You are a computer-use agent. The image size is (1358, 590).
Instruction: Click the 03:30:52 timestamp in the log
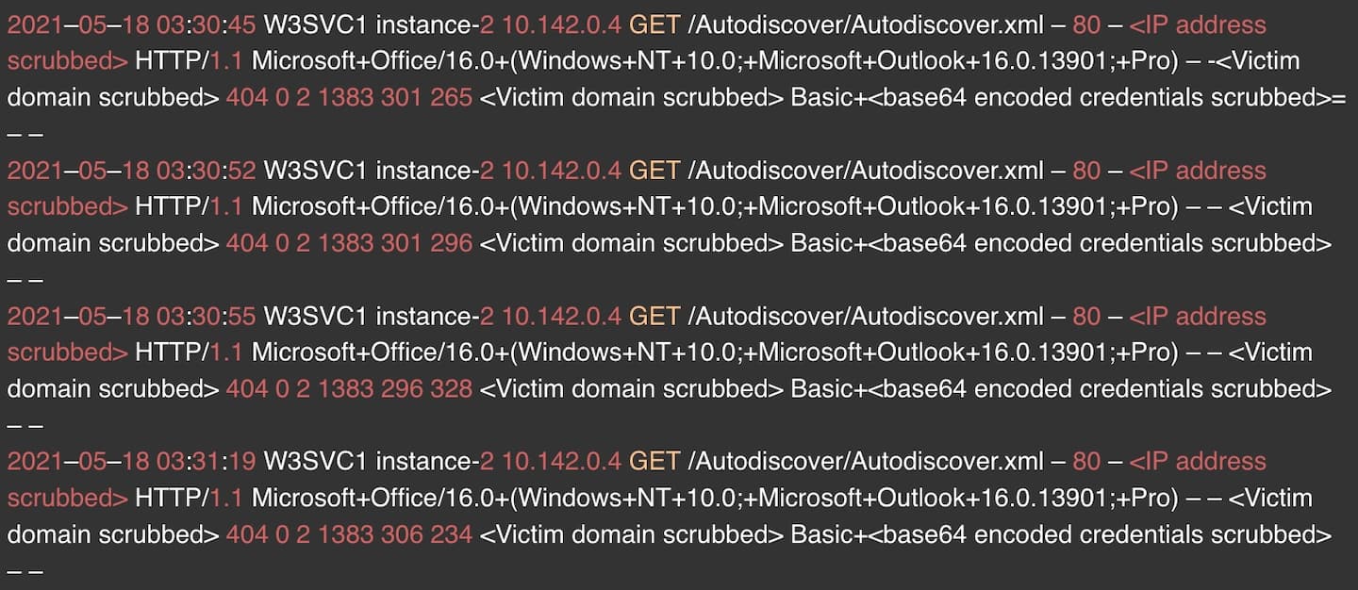[x=207, y=171]
